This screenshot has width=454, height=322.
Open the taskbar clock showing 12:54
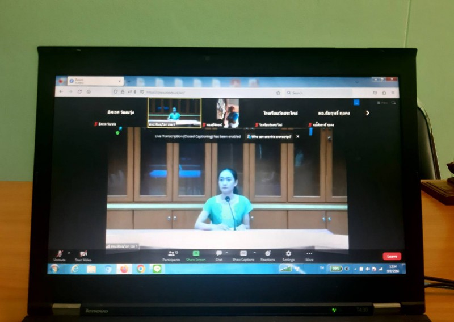[393, 269]
